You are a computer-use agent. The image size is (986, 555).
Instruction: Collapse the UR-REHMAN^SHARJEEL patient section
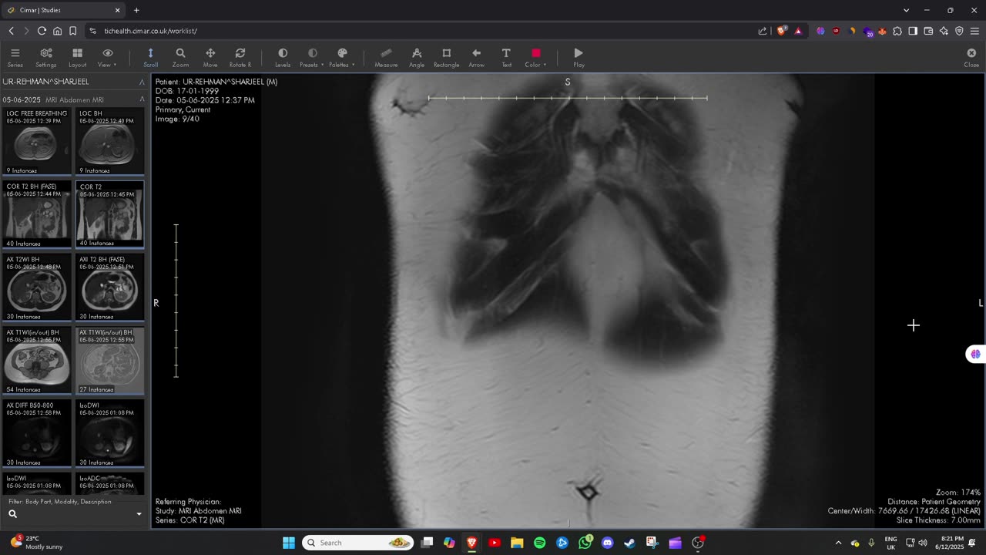point(142,82)
